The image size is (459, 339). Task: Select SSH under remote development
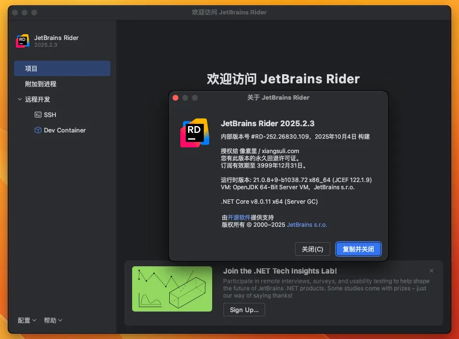point(50,115)
